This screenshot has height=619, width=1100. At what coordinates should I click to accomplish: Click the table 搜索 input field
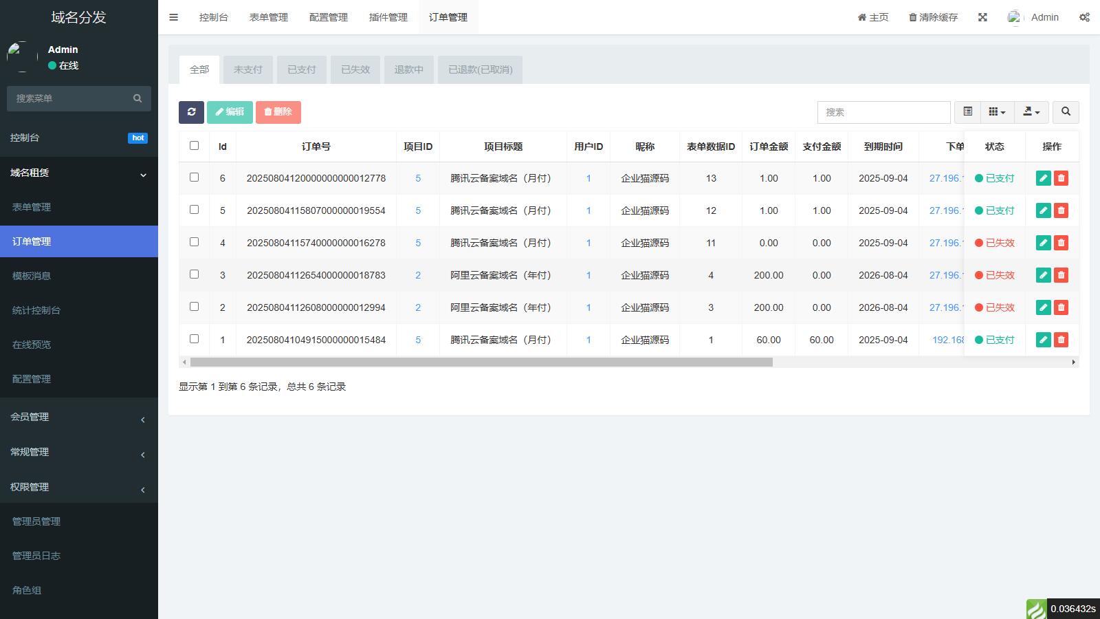tap(883, 112)
